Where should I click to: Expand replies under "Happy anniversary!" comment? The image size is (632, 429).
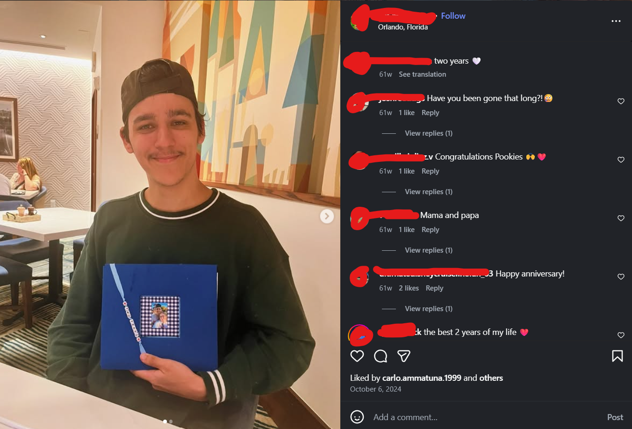pyautogui.click(x=429, y=309)
